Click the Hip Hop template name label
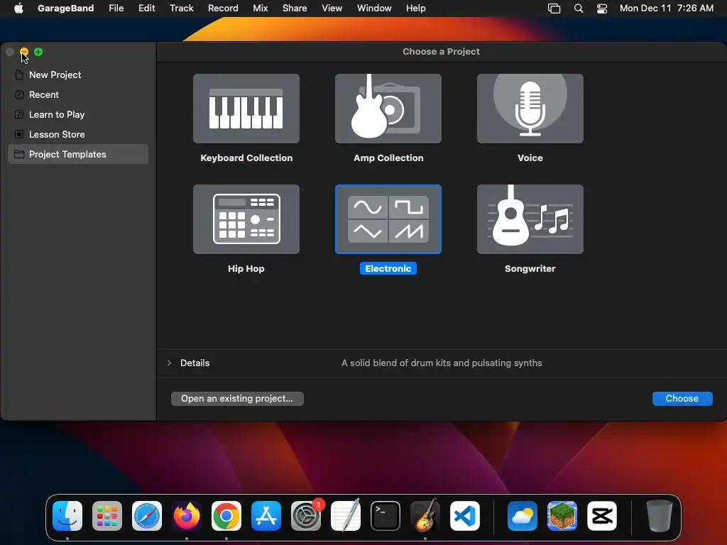Screen dimensions: 727x545 246,268
